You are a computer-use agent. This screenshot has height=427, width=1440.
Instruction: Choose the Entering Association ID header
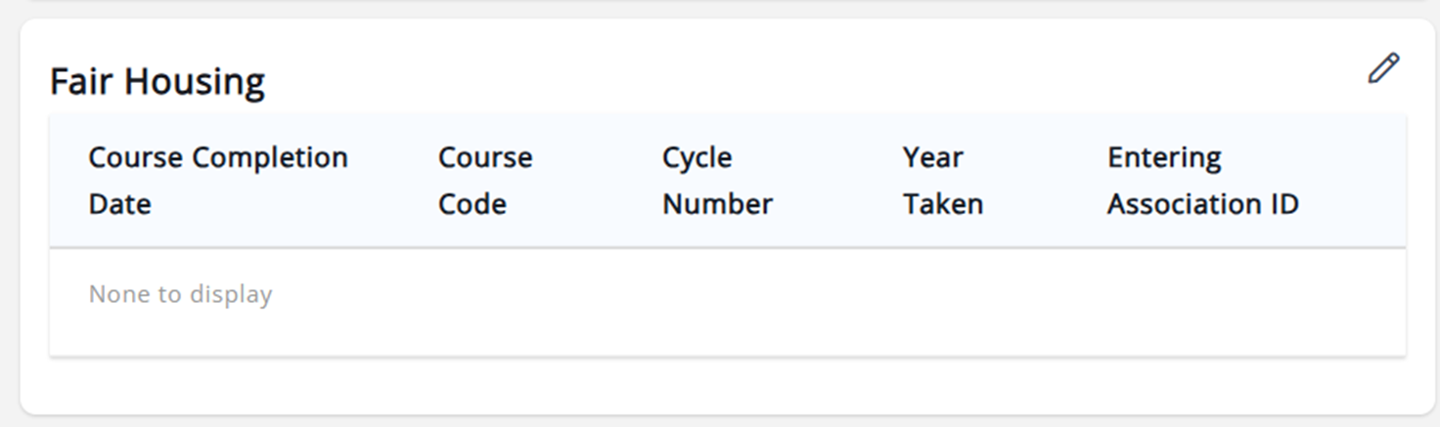click(1203, 181)
